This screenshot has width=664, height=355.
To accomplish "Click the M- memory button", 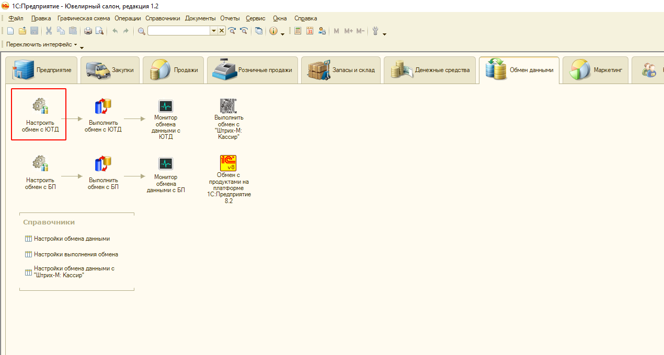I will coord(360,31).
